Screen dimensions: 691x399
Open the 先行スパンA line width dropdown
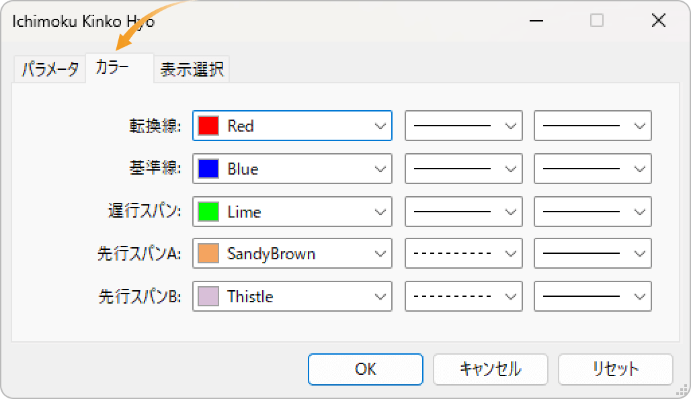point(593,254)
